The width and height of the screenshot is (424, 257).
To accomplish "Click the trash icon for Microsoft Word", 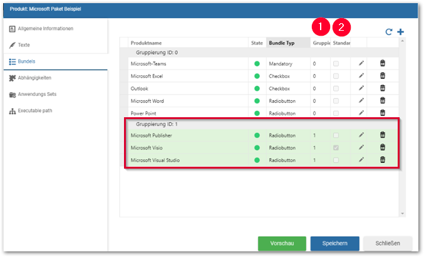I will (383, 101).
